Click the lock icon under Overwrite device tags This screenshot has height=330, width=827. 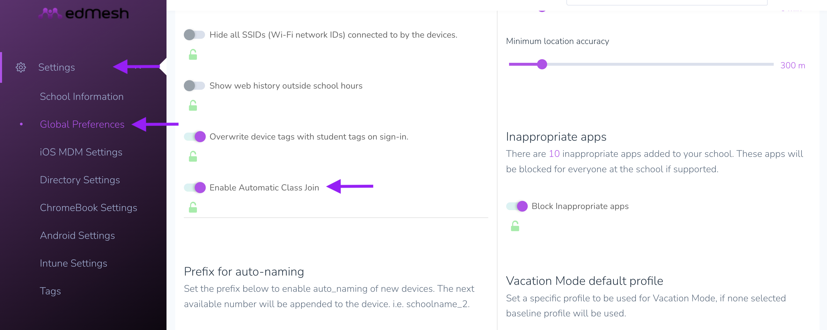(193, 156)
